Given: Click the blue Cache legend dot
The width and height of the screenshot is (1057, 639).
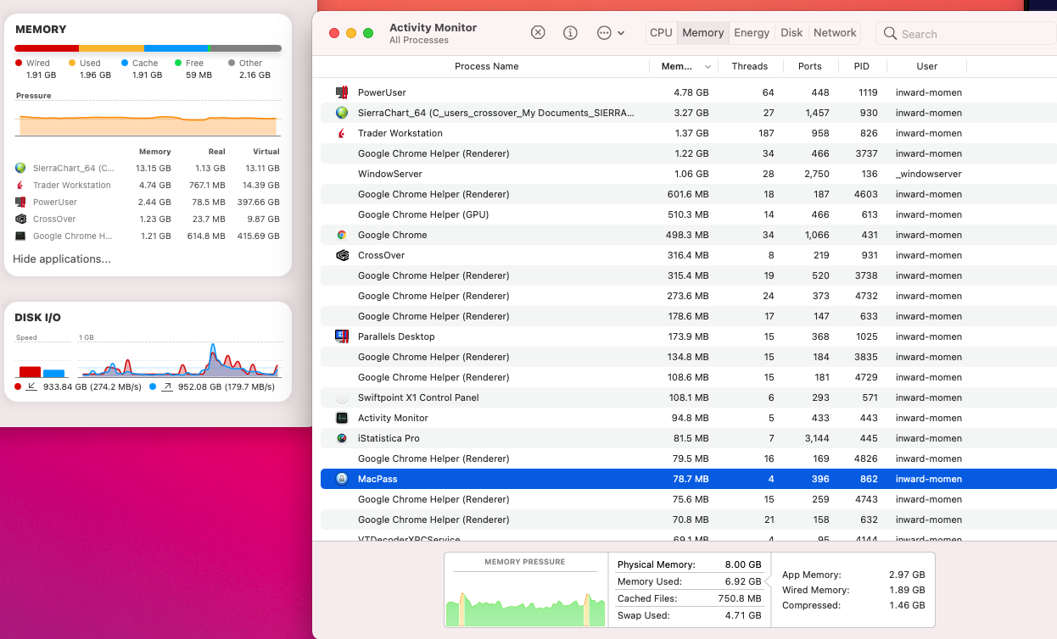Looking at the screenshot, I should pos(125,63).
